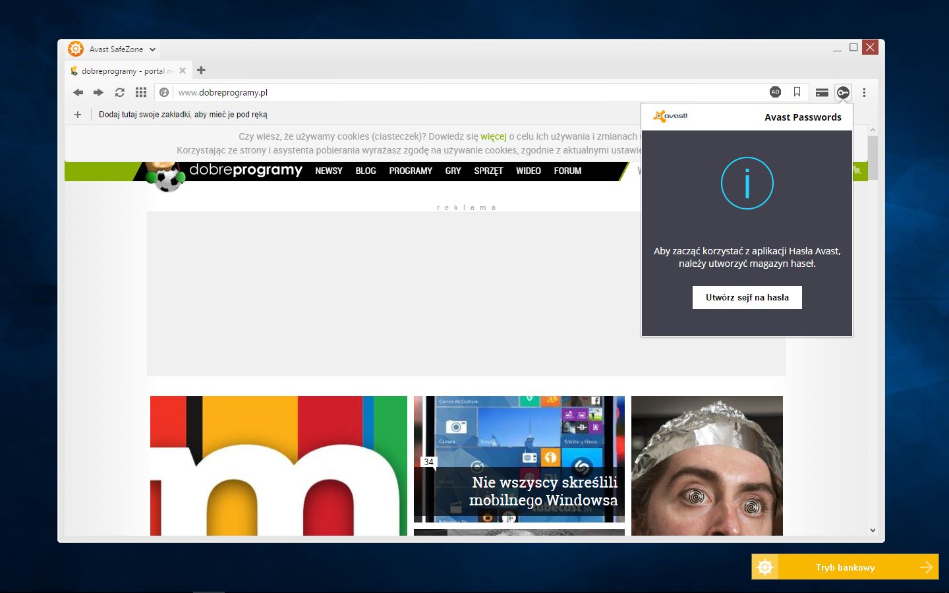This screenshot has width=949, height=593.
Task: Open the three-dot browser menu
Action: [864, 92]
